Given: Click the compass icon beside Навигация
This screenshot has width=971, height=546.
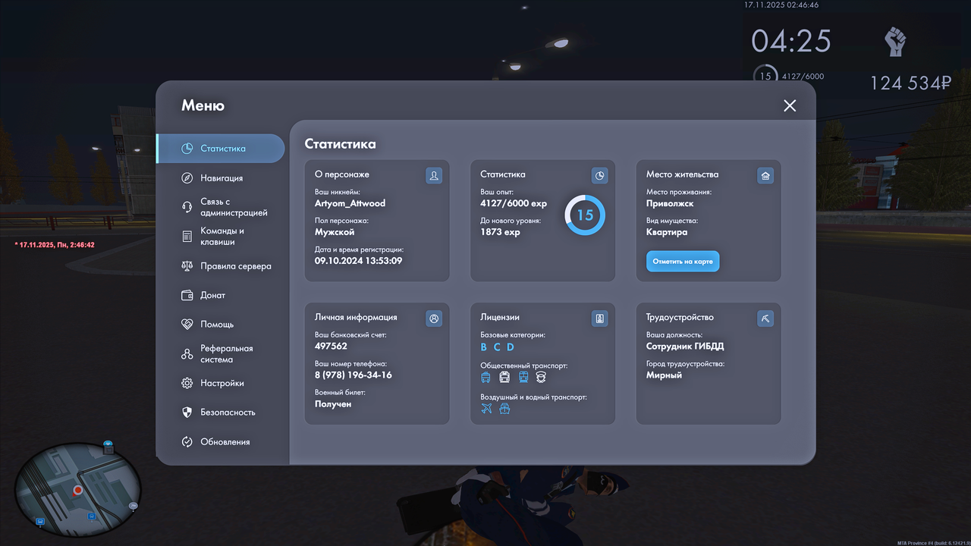Looking at the screenshot, I should (187, 178).
